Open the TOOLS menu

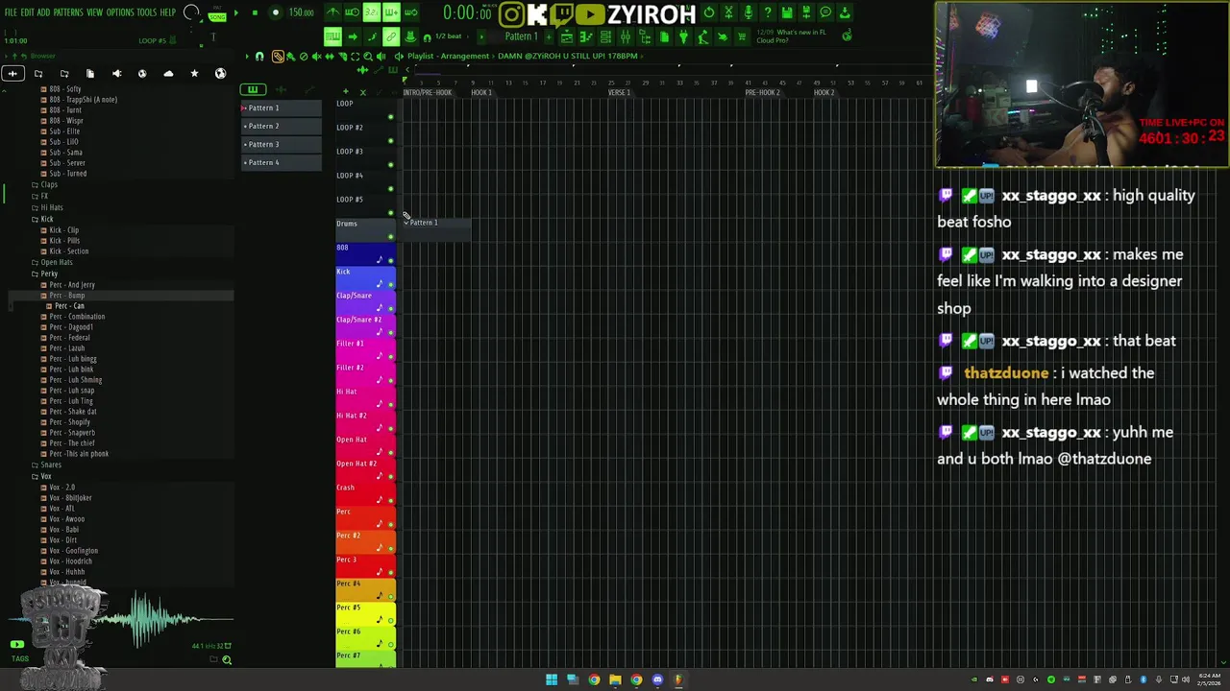pyautogui.click(x=146, y=12)
